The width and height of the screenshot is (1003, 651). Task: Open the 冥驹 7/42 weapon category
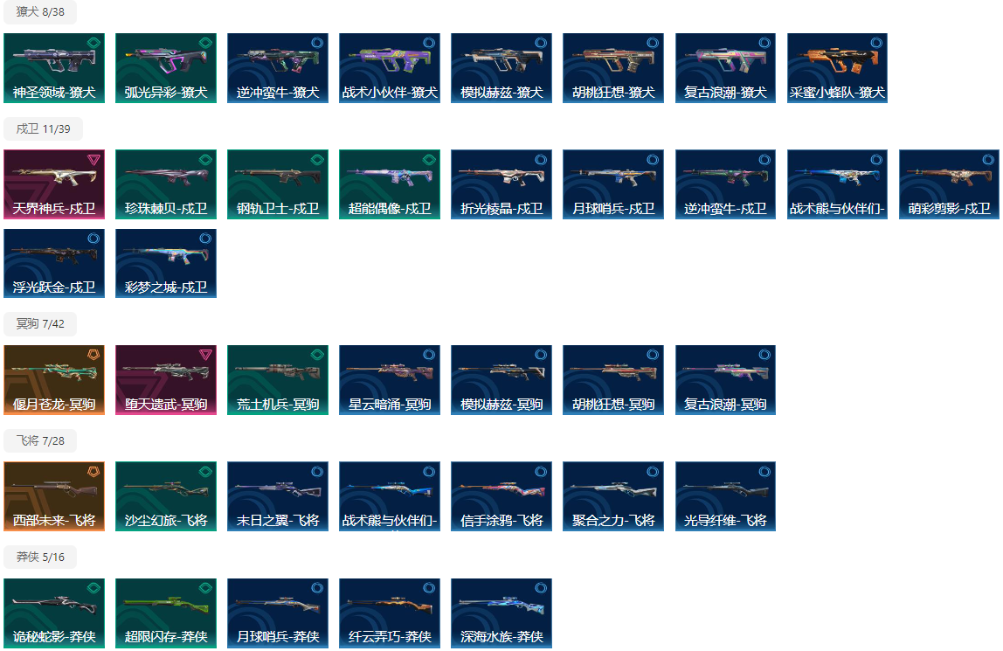click(x=40, y=324)
